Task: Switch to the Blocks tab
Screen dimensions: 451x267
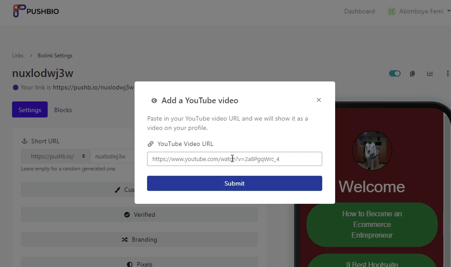Action: (63, 110)
